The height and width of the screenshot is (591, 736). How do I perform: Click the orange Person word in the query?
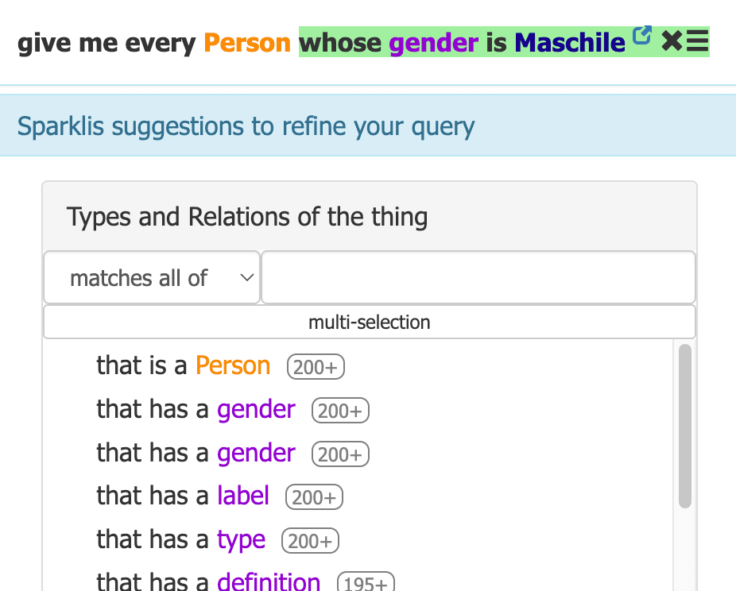coord(247,43)
